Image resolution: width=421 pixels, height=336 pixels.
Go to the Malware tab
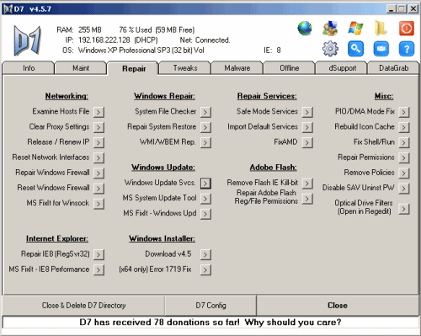[x=237, y=68]
